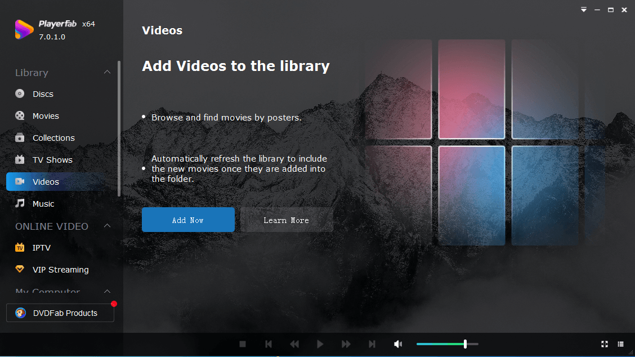Click the fast forward button
635x357 pixels.
click(x=346, y=344)
